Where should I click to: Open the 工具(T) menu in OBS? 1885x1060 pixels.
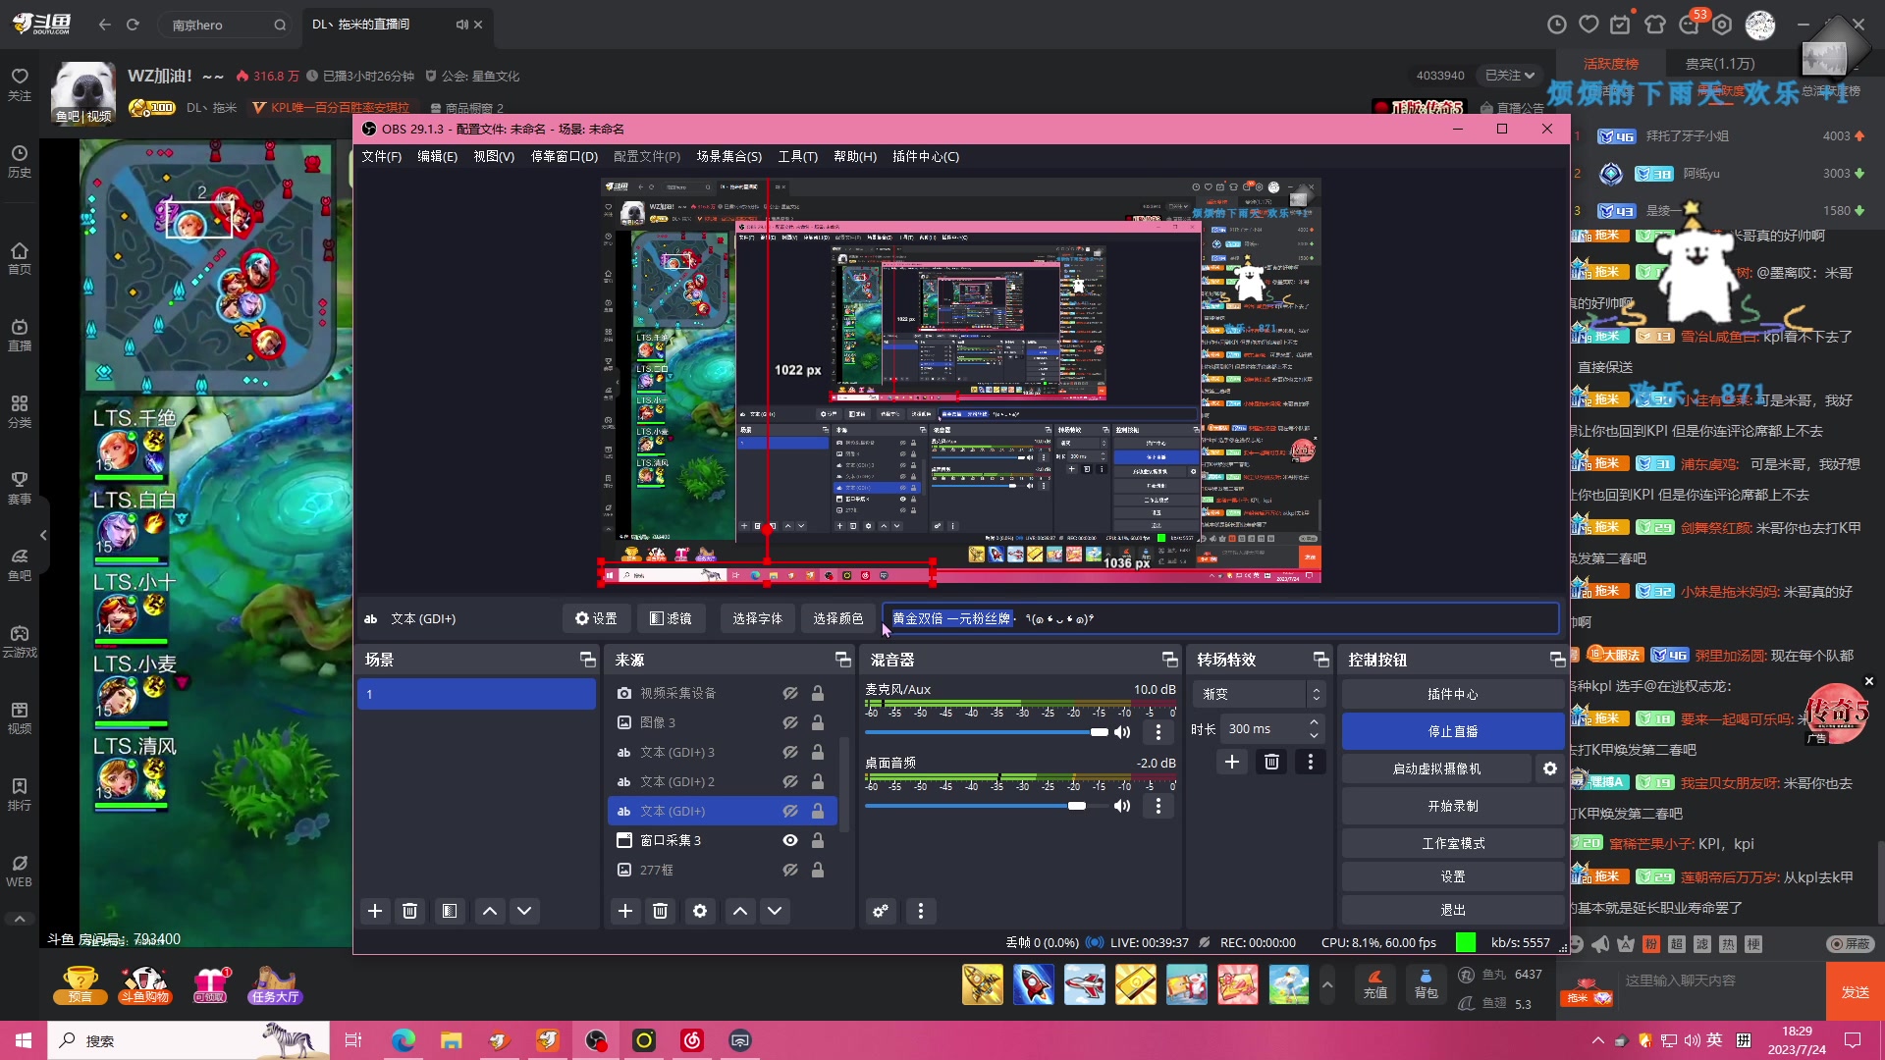pos(798,156)
